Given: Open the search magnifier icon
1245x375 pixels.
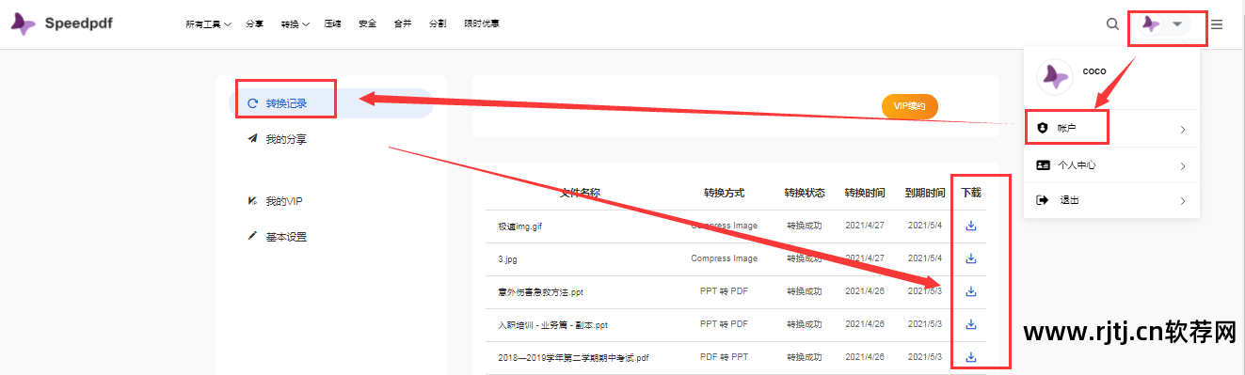Looking at the screenshot, I should (x=1112, y=24).
